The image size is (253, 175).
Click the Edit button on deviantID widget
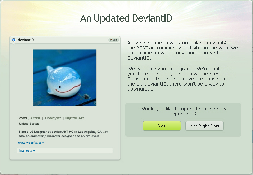tap(114, 40)
